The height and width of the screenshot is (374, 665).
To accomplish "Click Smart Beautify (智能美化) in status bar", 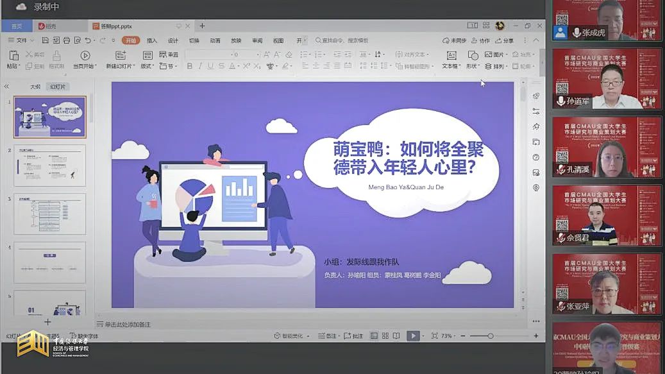I will coord(289,336).
